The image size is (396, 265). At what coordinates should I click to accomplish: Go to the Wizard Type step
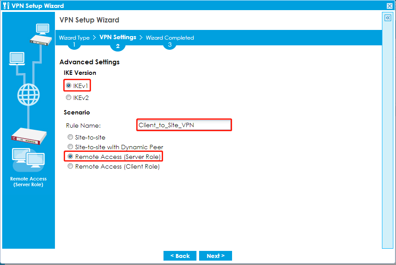point(74,38)
